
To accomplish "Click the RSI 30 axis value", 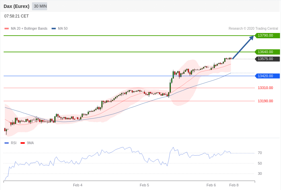I will point(260,174).
